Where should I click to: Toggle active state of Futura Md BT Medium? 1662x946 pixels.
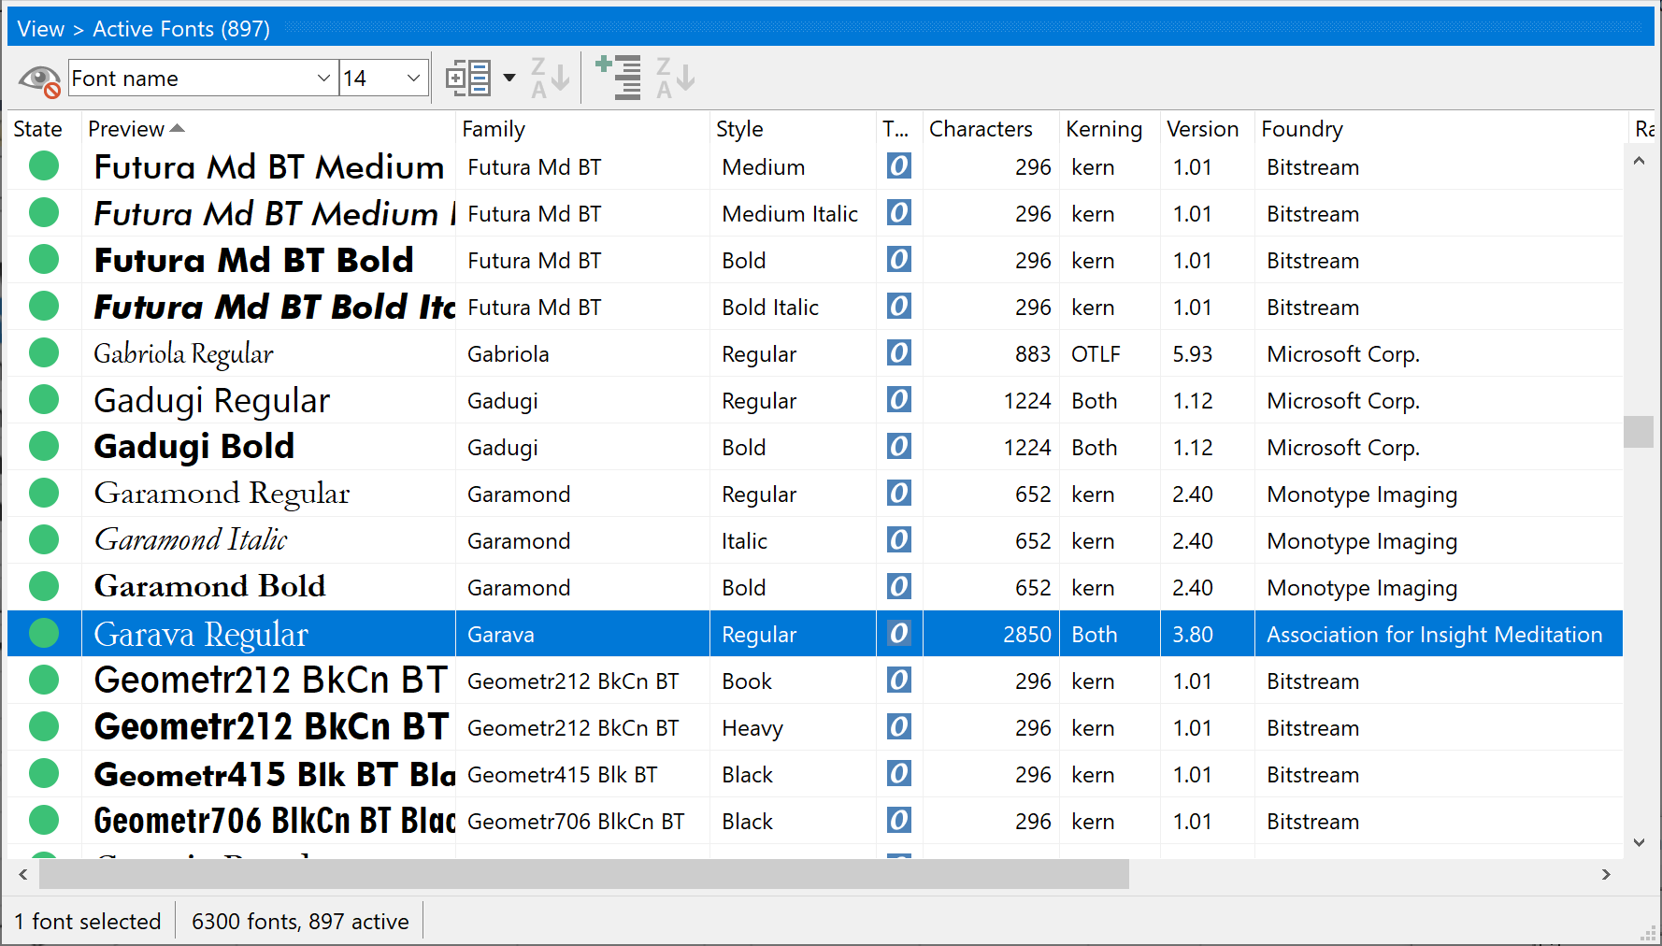[44, 166]
